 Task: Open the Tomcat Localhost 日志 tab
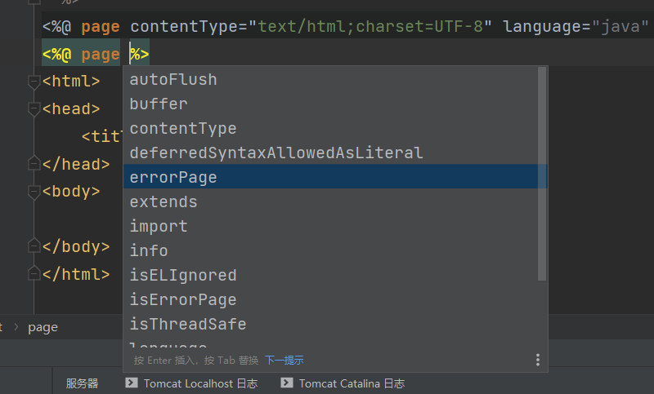click(200, 383)
